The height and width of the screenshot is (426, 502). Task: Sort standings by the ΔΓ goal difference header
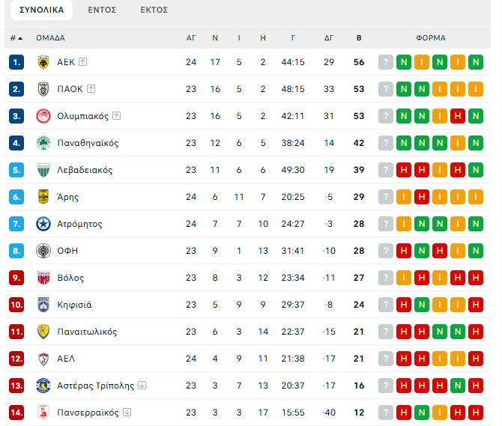coord(329,37)
